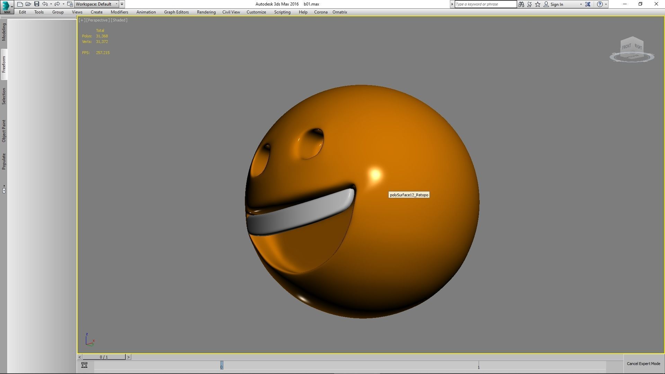Open the Workspace: Default dropdown
Image resolution: width=665 pixels, height=374 pixels.
(x=97, y=4)
